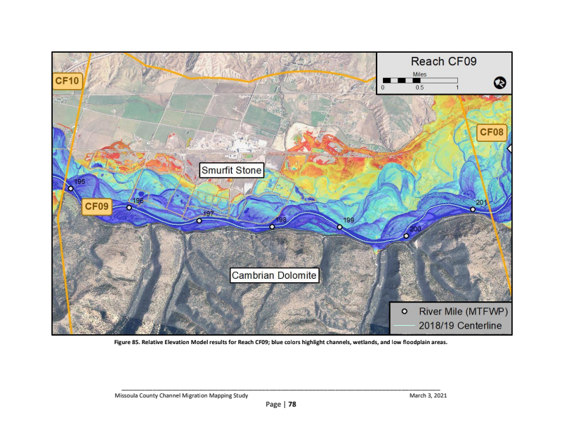The width and height of the screenshot is (562, 434).
Task: Click the 2018/19 Centerline legend line
Action: [405, 325]
